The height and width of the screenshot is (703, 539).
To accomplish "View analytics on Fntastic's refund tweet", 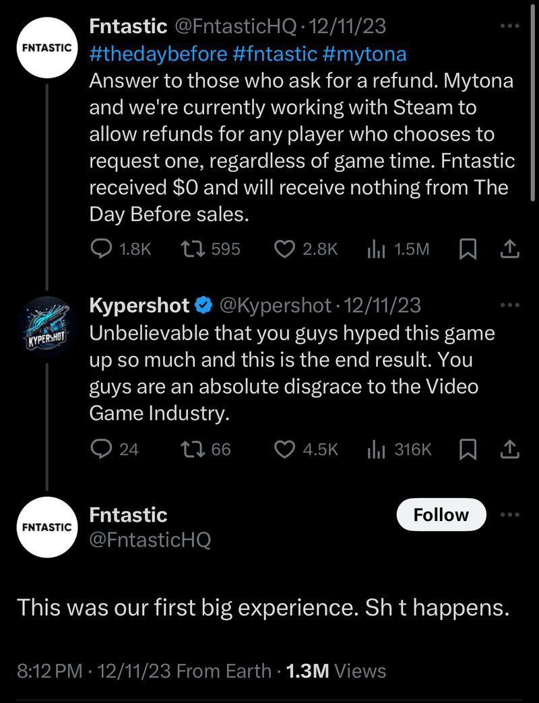I will tap(375, 249).
